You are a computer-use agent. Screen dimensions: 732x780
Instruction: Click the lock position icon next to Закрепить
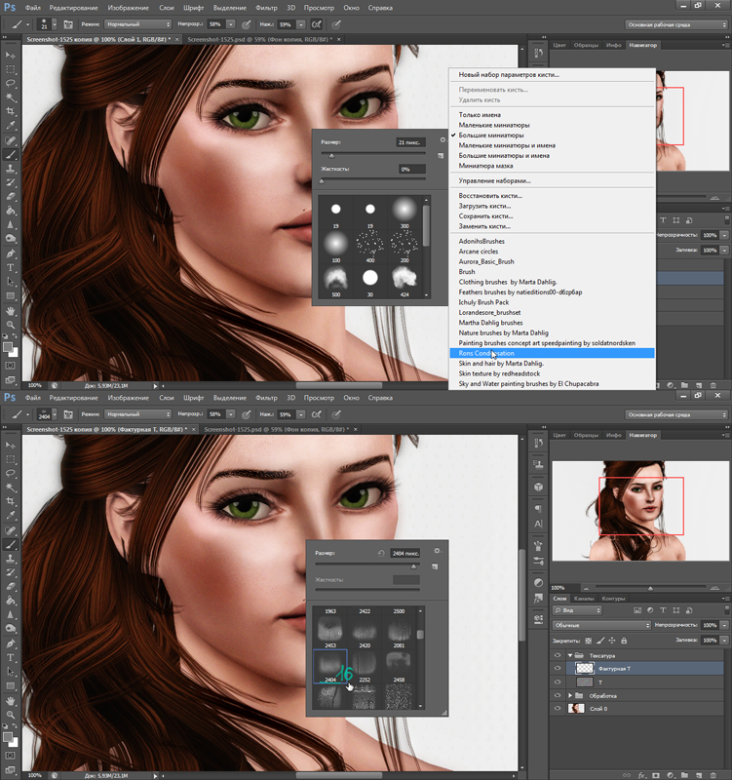click(612, 641)
